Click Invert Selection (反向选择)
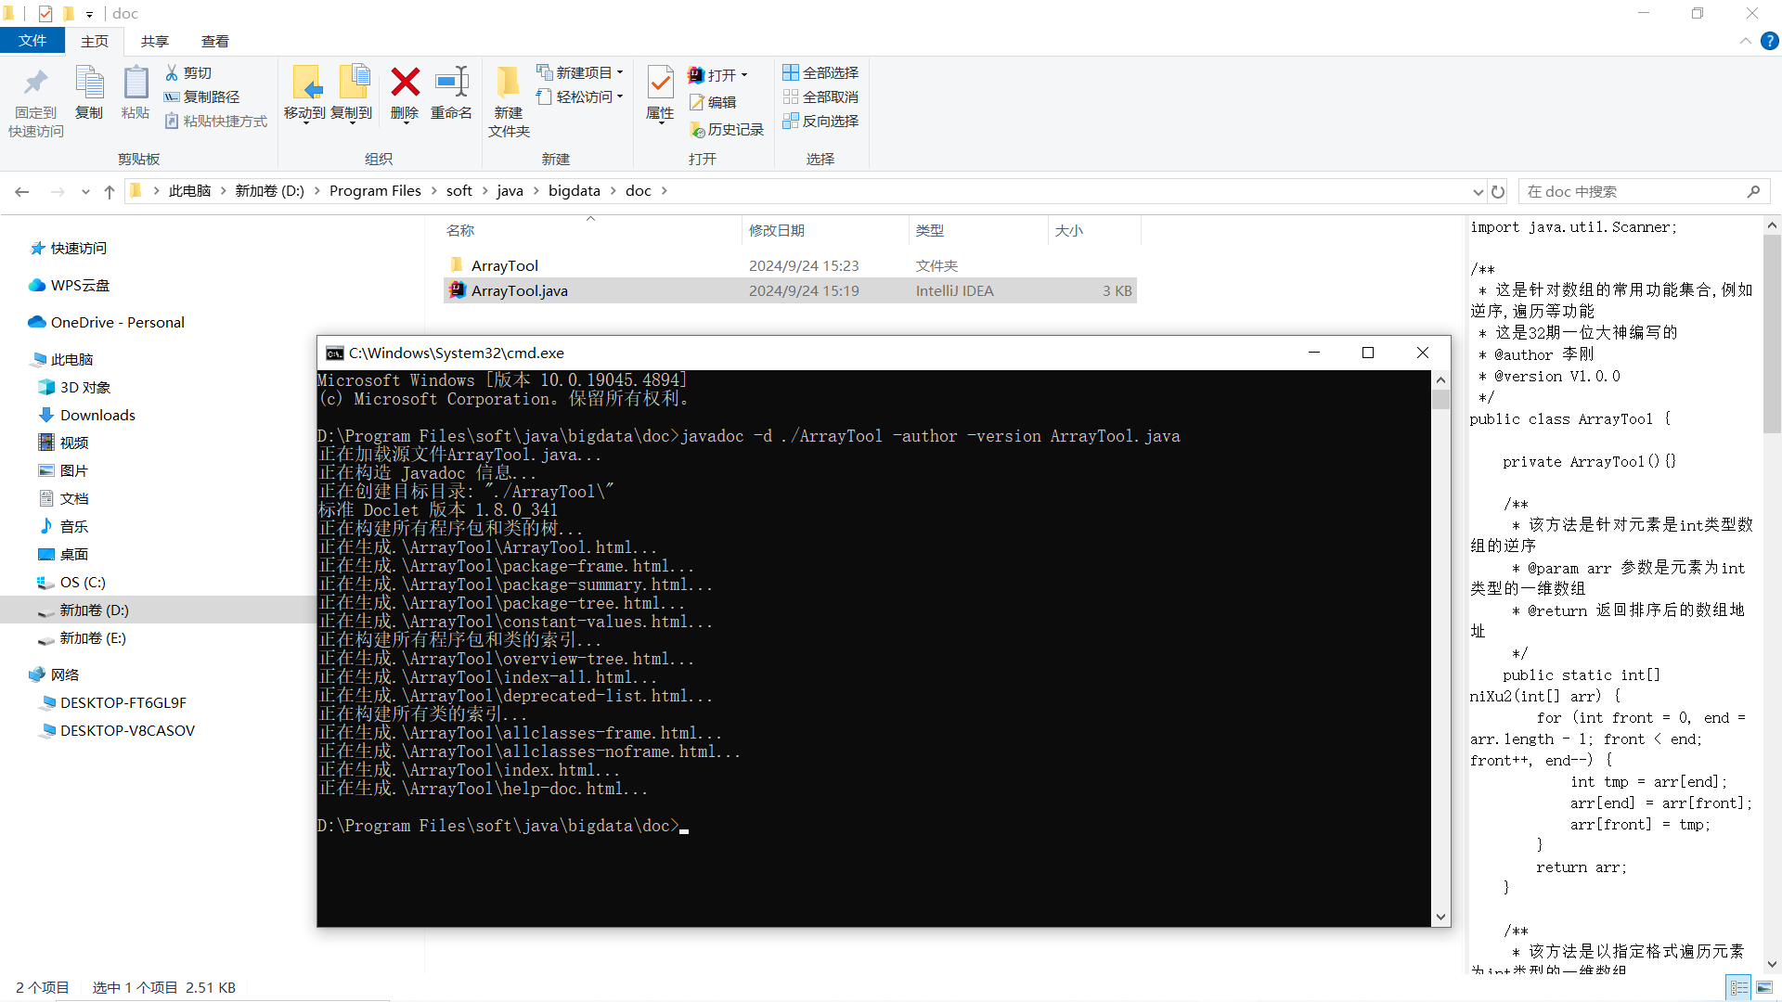 point(820,122)
